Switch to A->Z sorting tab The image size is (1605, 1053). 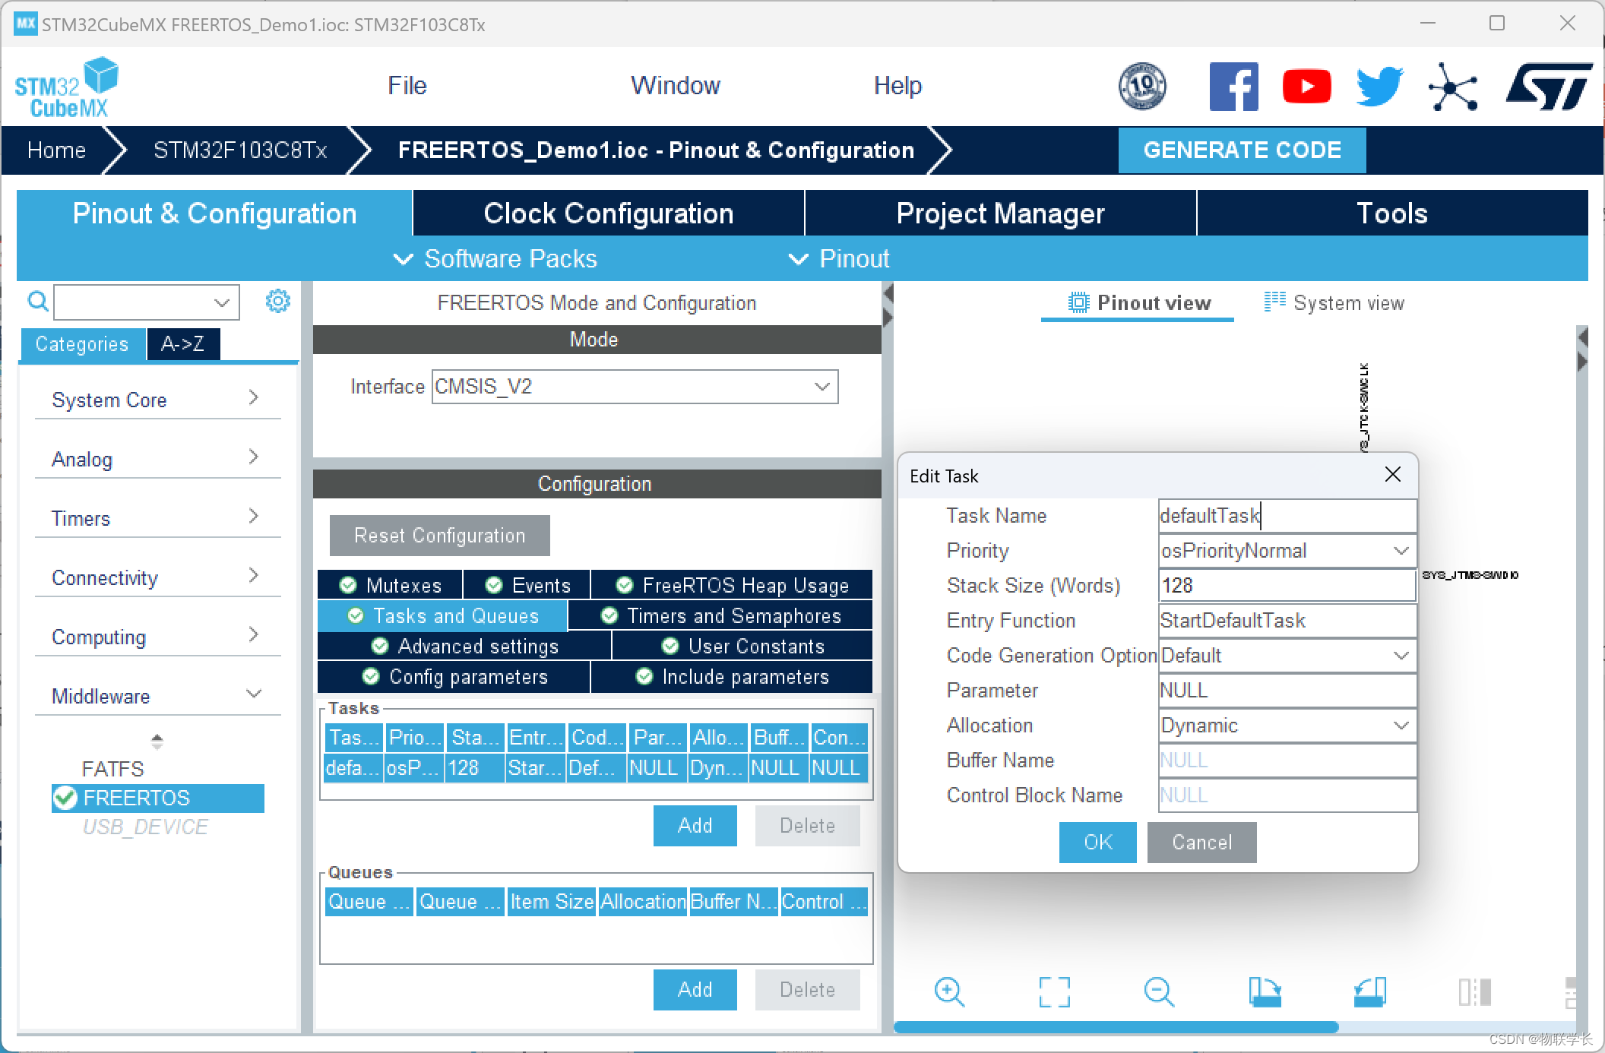click(182, 344)
